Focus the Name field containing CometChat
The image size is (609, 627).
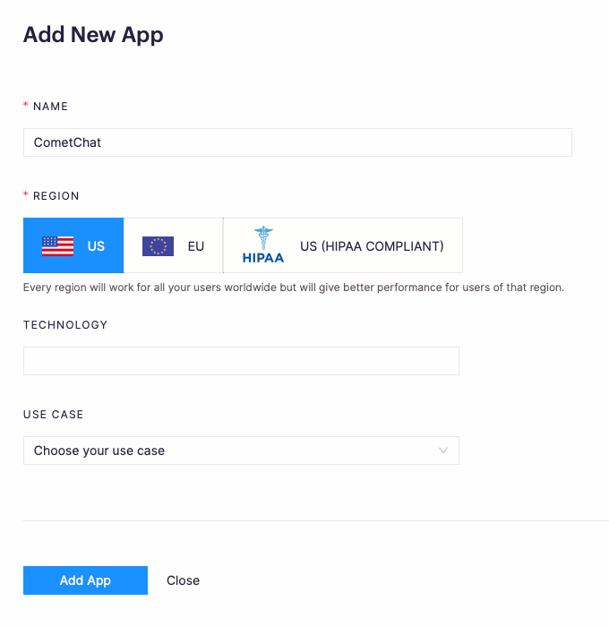[297, 142]
